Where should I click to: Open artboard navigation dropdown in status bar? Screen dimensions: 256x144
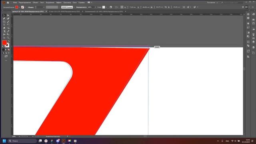tap(33, 136)
